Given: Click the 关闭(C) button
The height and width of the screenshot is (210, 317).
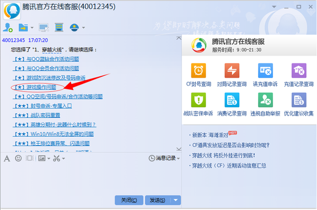Looking at the screenshot, I should click(129, 200).
